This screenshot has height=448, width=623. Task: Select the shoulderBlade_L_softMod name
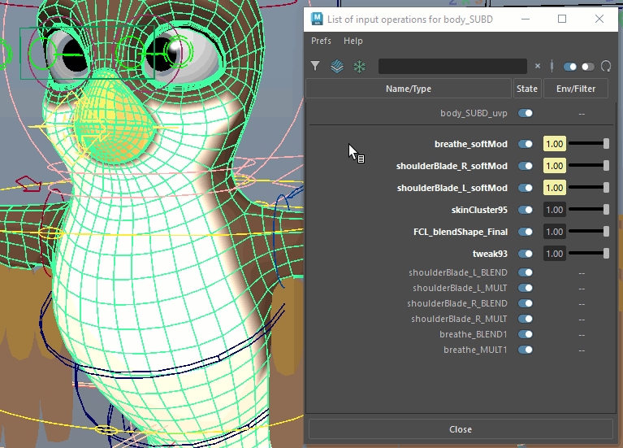(452, 188)
